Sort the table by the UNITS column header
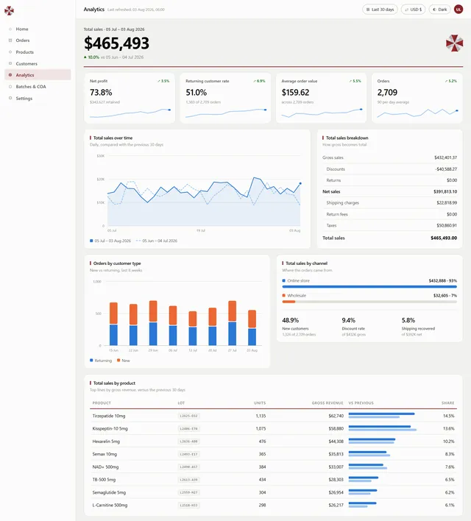The image size is (471, 521). (260, 403)
